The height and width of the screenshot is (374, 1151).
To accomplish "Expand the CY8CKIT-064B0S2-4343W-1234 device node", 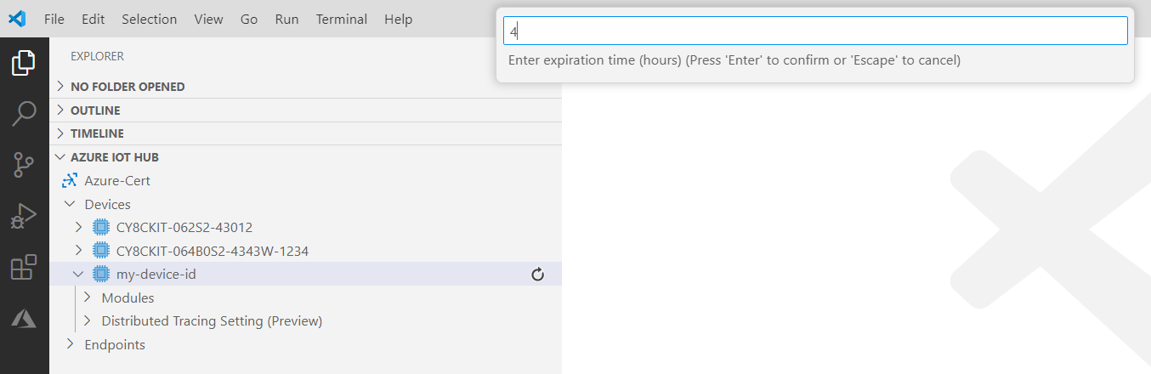I will (79, 251).
